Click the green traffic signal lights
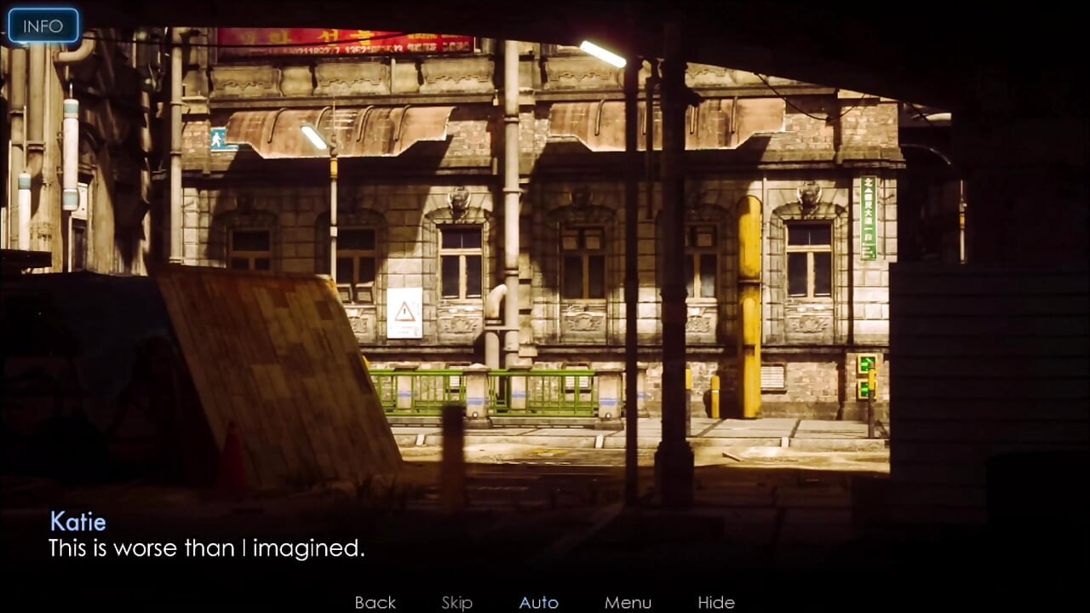1090x613 pixels. (865, 376)
